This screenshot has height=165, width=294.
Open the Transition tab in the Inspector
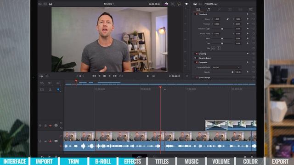click(230, 9)
